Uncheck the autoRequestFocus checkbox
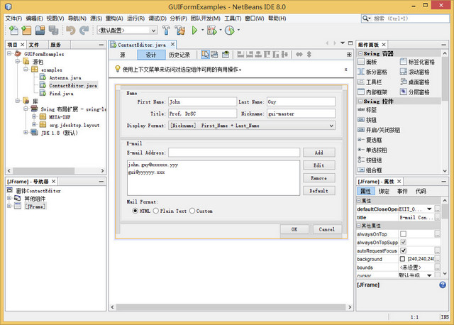The width and height of the screenshot is (454, 325). (x=403, y=250)
